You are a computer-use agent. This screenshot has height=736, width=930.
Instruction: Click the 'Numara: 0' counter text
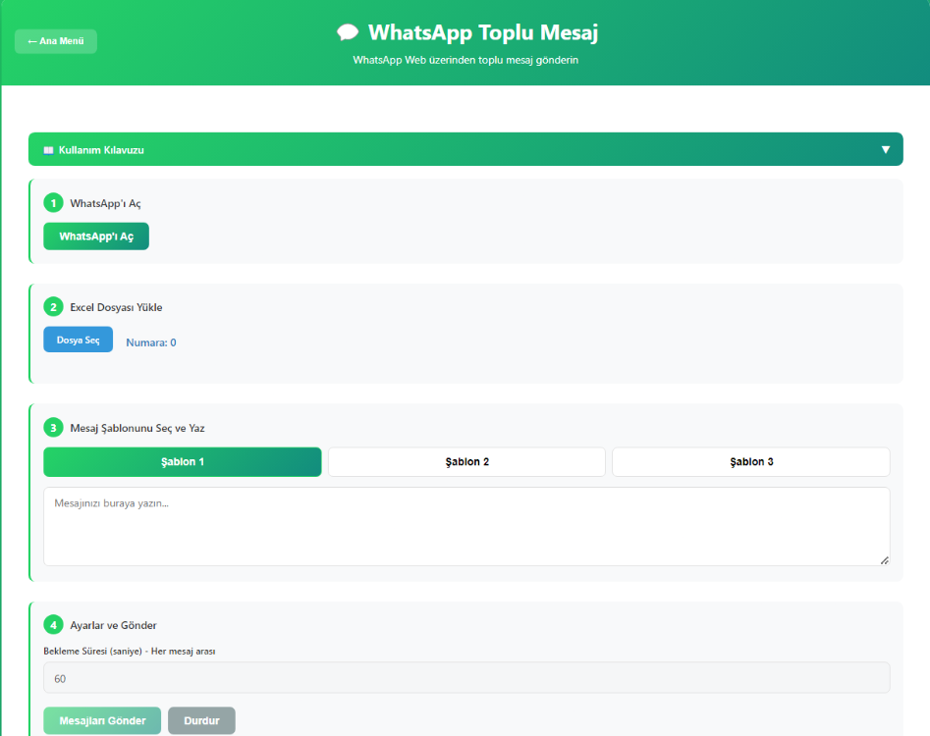point(151,342)
